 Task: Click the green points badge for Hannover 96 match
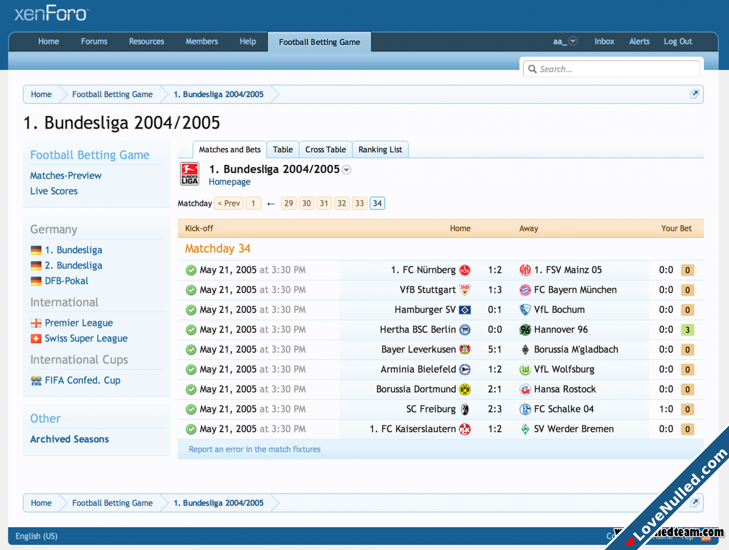click(687, 330)
